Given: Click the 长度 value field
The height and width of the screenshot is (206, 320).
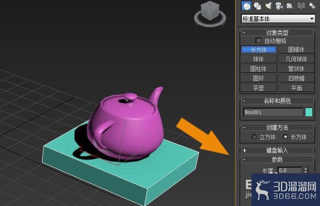Looking at the screenshot, I should point(289,170).
